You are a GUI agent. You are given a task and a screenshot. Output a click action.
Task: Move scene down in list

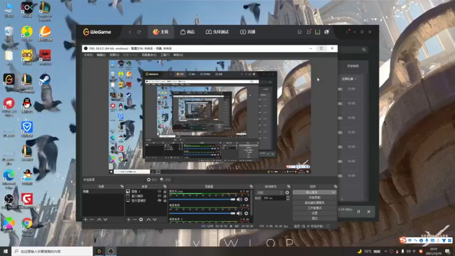click(106, 220)
